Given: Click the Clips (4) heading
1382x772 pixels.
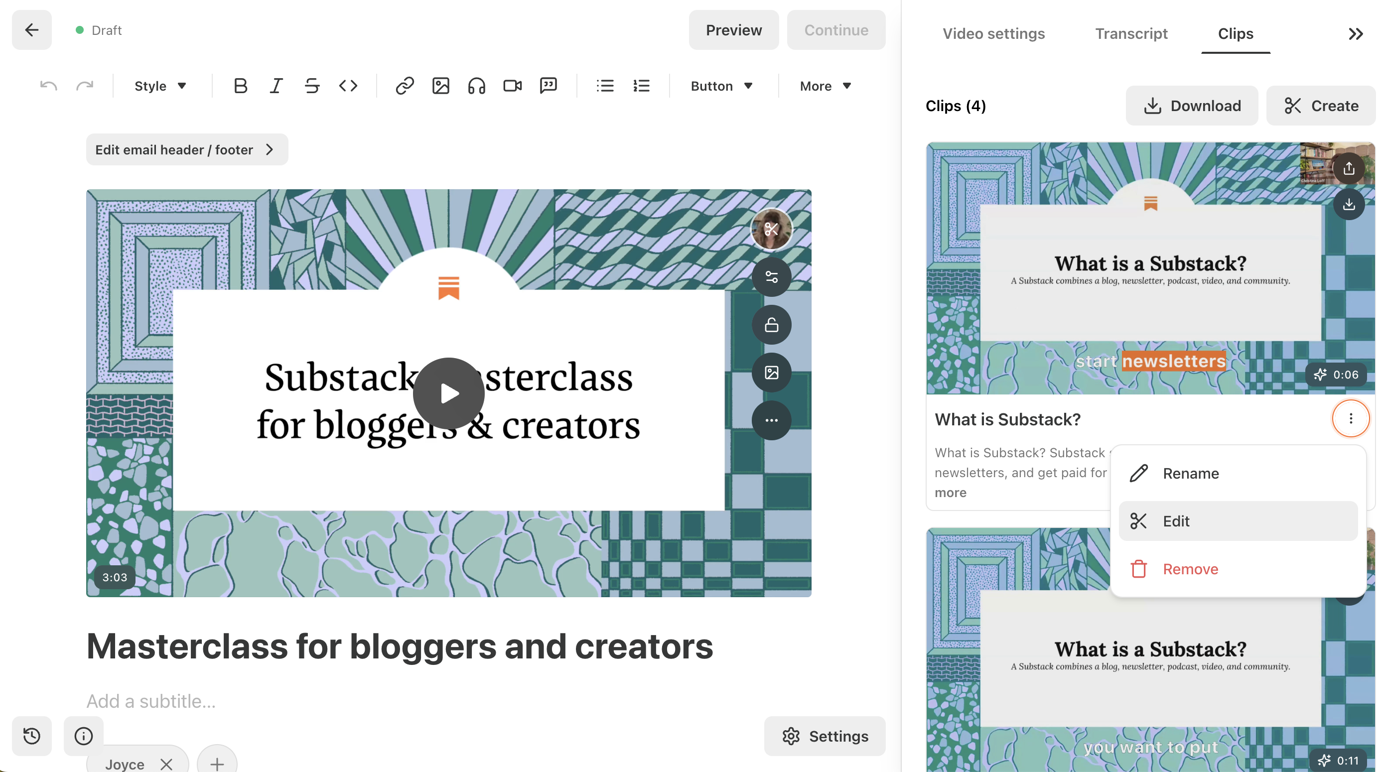Looking at the screenshot, I should (x=956, y=106).
